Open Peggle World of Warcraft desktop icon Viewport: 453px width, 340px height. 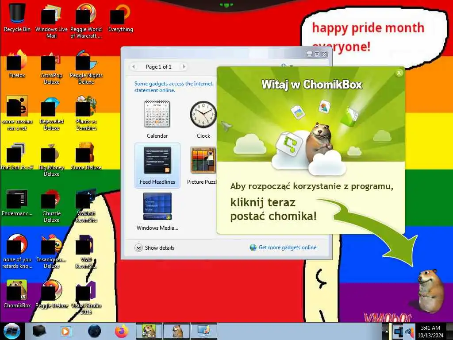(86, 20)
